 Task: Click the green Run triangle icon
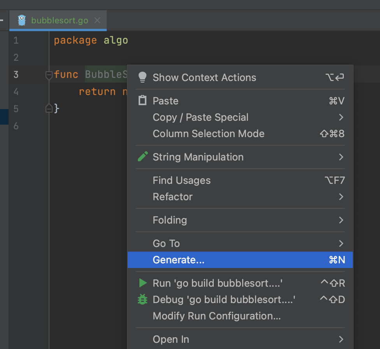tap(143, 283)
